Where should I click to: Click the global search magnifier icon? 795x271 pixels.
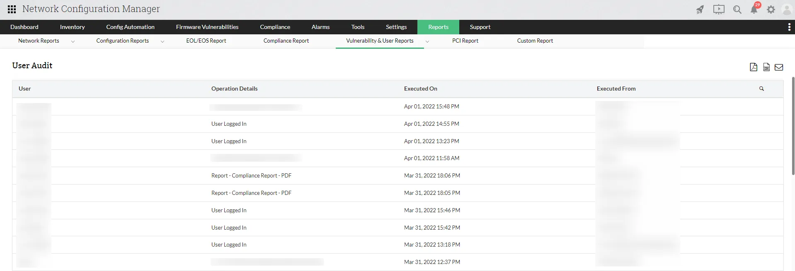coord(737,10)
